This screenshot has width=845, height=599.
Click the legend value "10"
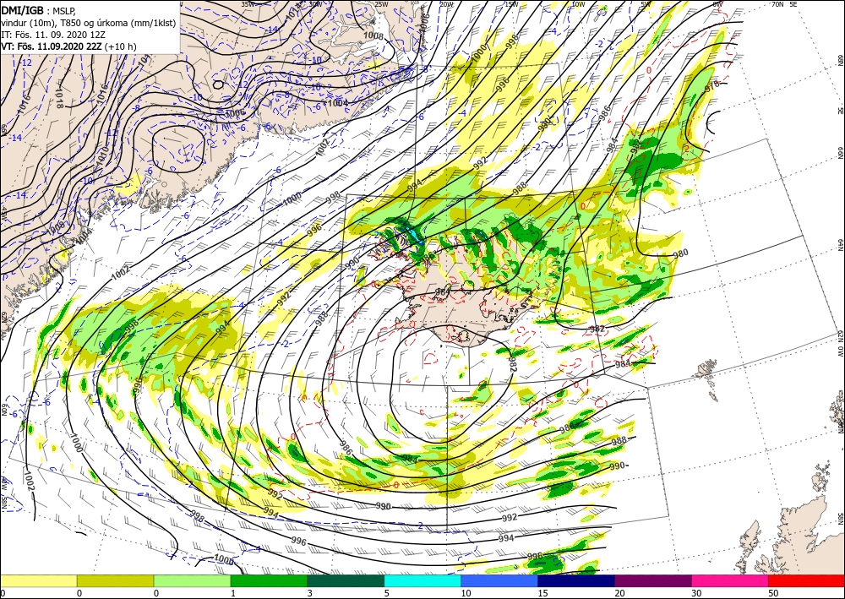tap(466, 593)
